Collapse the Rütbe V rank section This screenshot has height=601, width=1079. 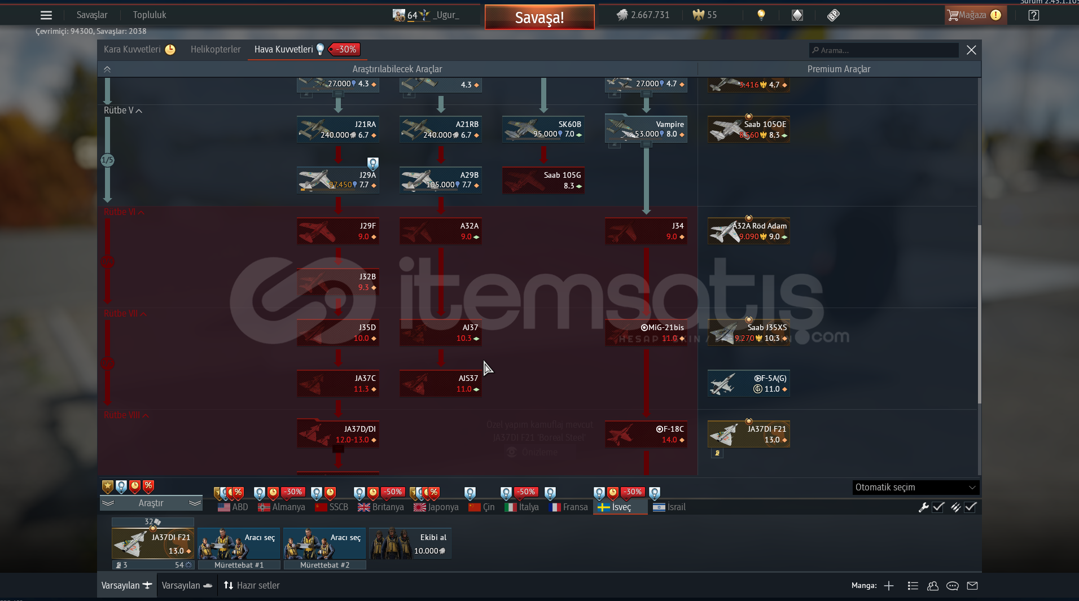[x=123, y=111]
